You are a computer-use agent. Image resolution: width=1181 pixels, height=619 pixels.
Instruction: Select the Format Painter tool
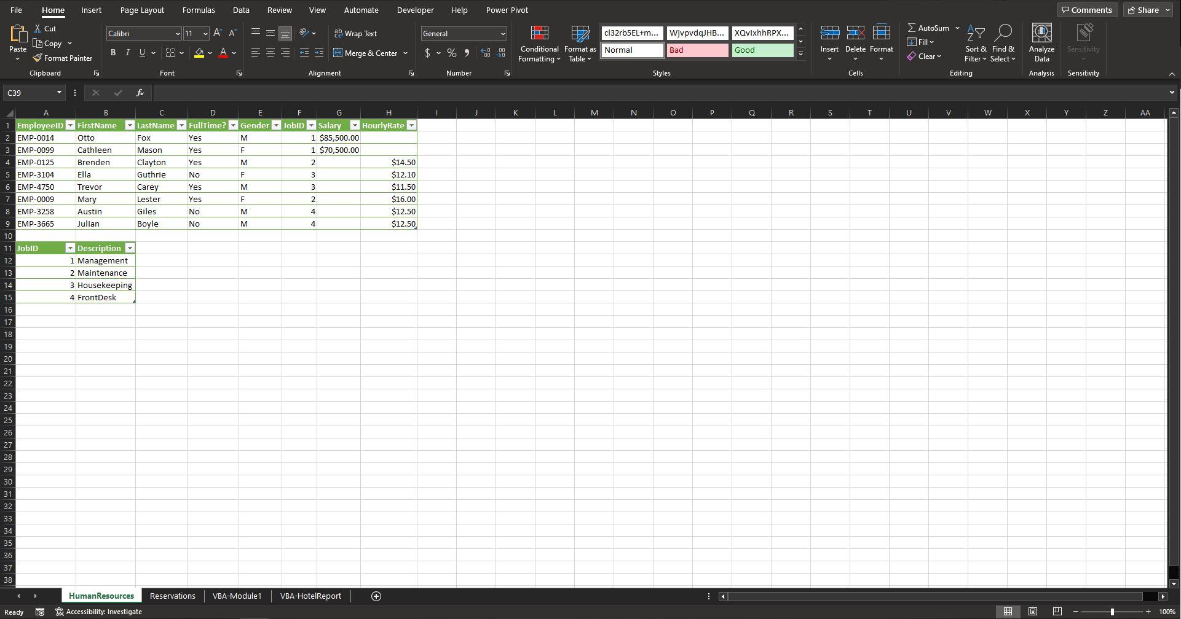(63, 58)
